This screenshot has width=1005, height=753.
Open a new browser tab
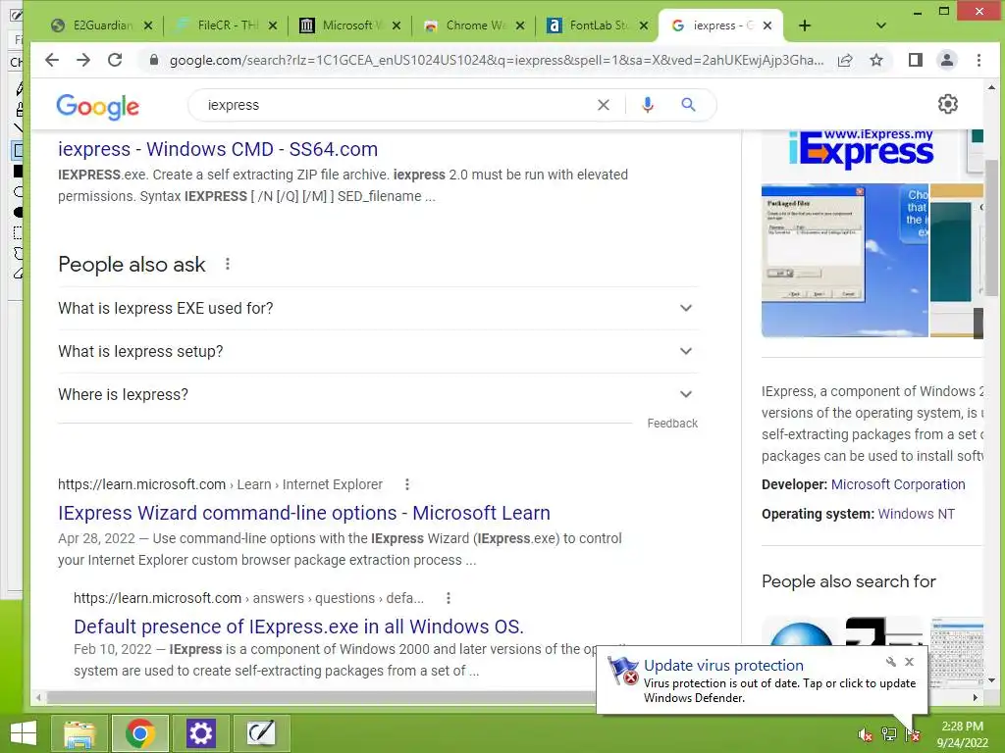pyautogui.click(x=805, y=25)
